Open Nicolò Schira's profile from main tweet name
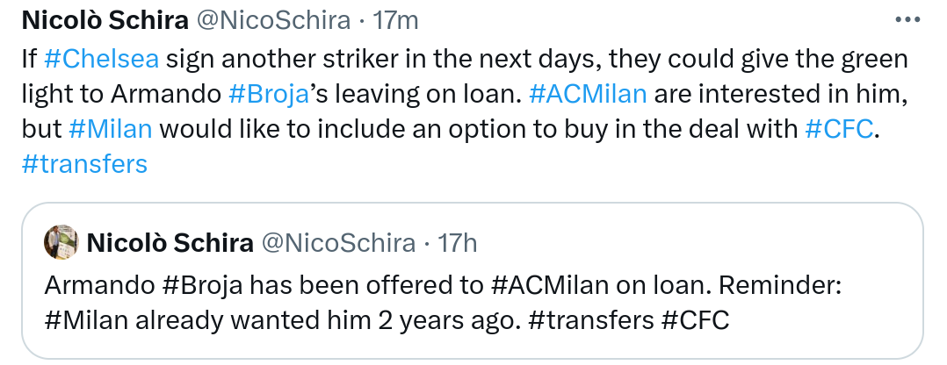 (x=105, y=18)
